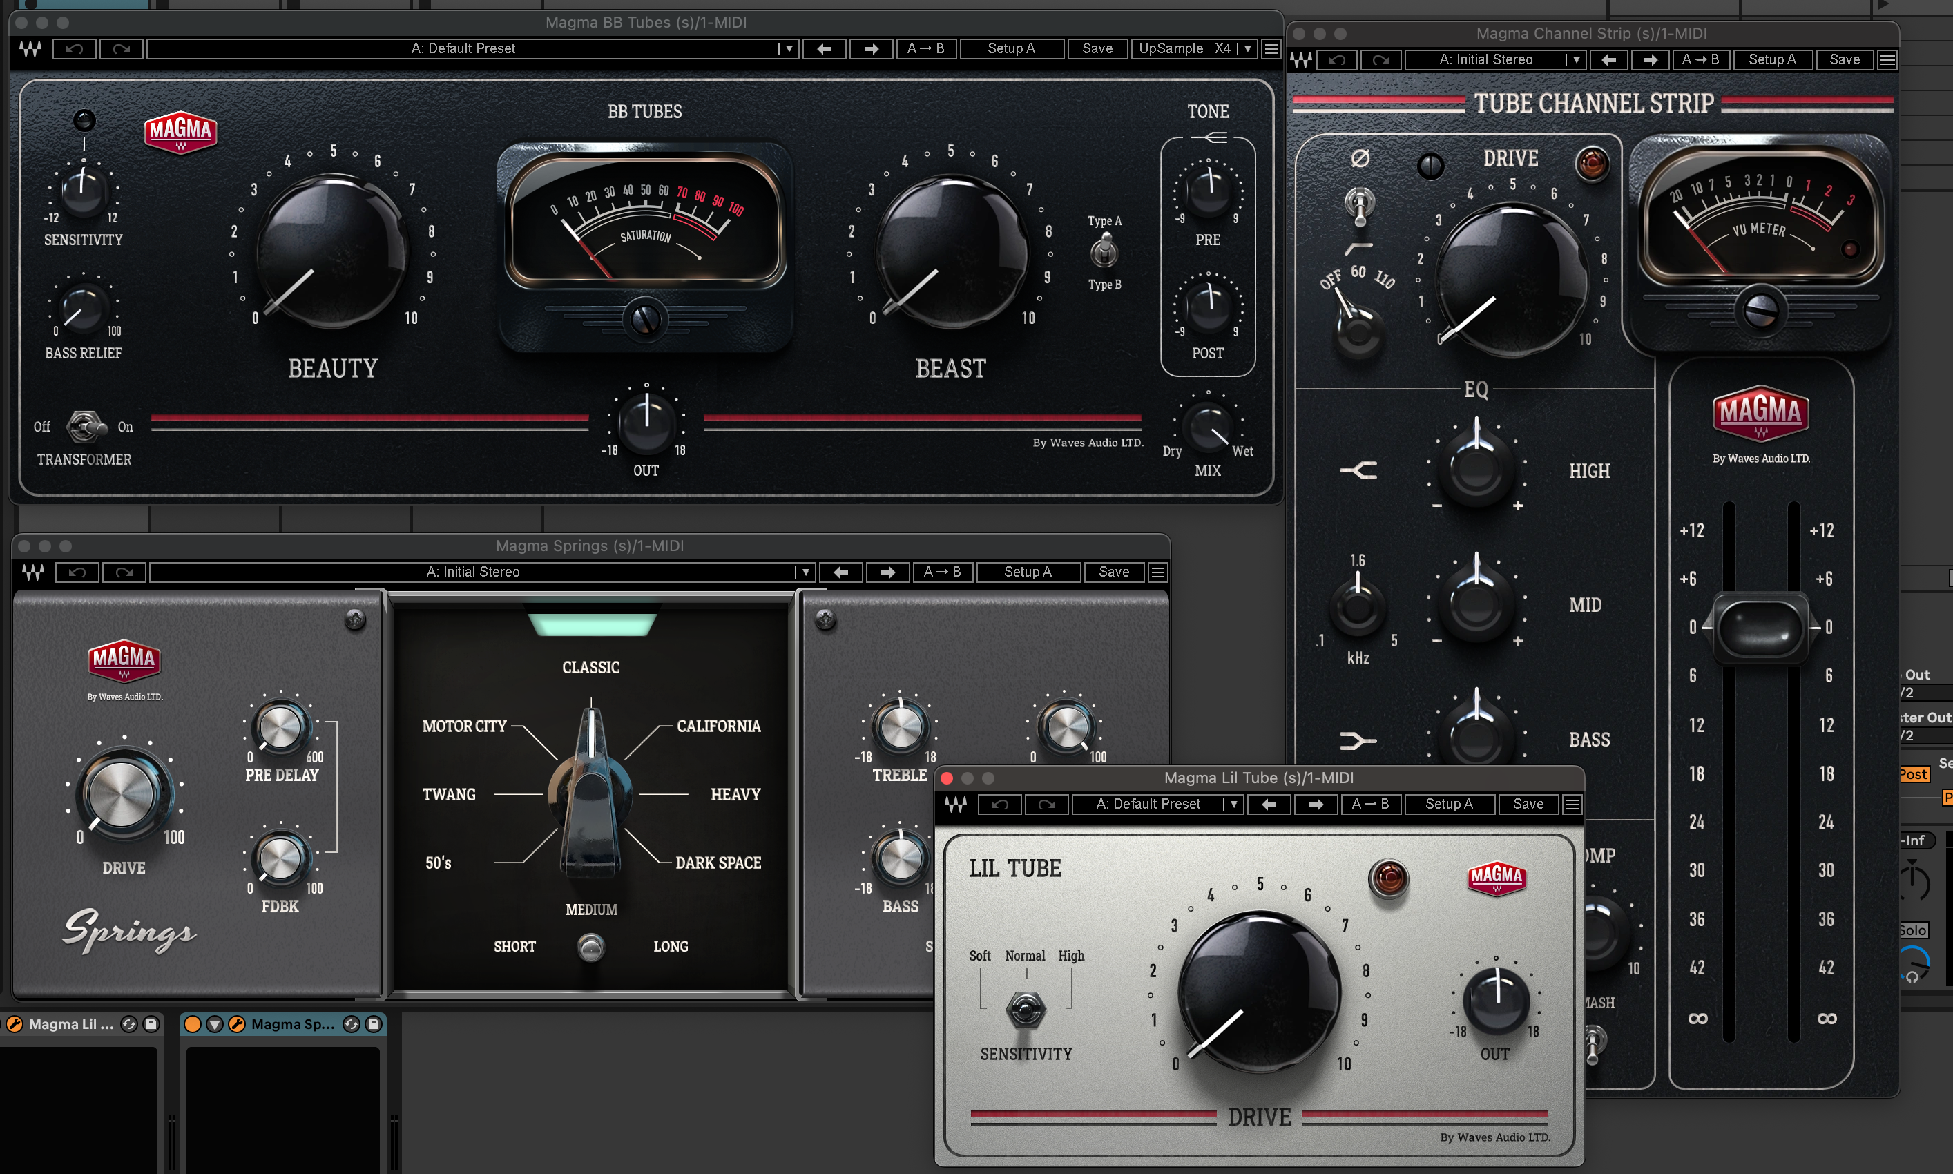Select the TWANG spring type
Image resolution: width=1953 pixels, height=1174 pixels.
[x=448, y=795]
